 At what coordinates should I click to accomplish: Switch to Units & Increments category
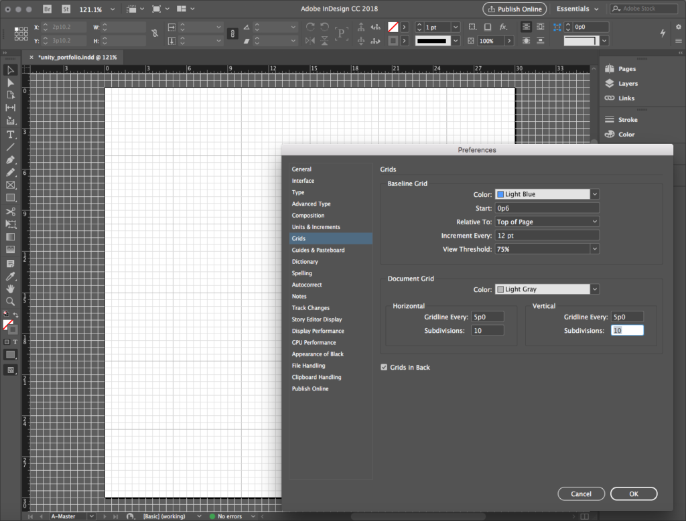[316, 227]
